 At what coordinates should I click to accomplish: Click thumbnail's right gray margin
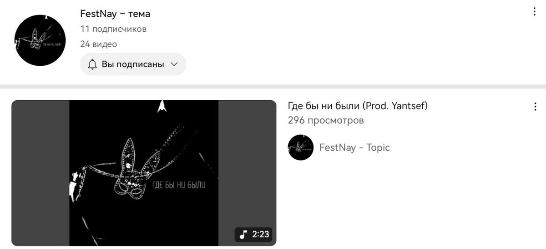pyautogui.click(x=247, y=173)
